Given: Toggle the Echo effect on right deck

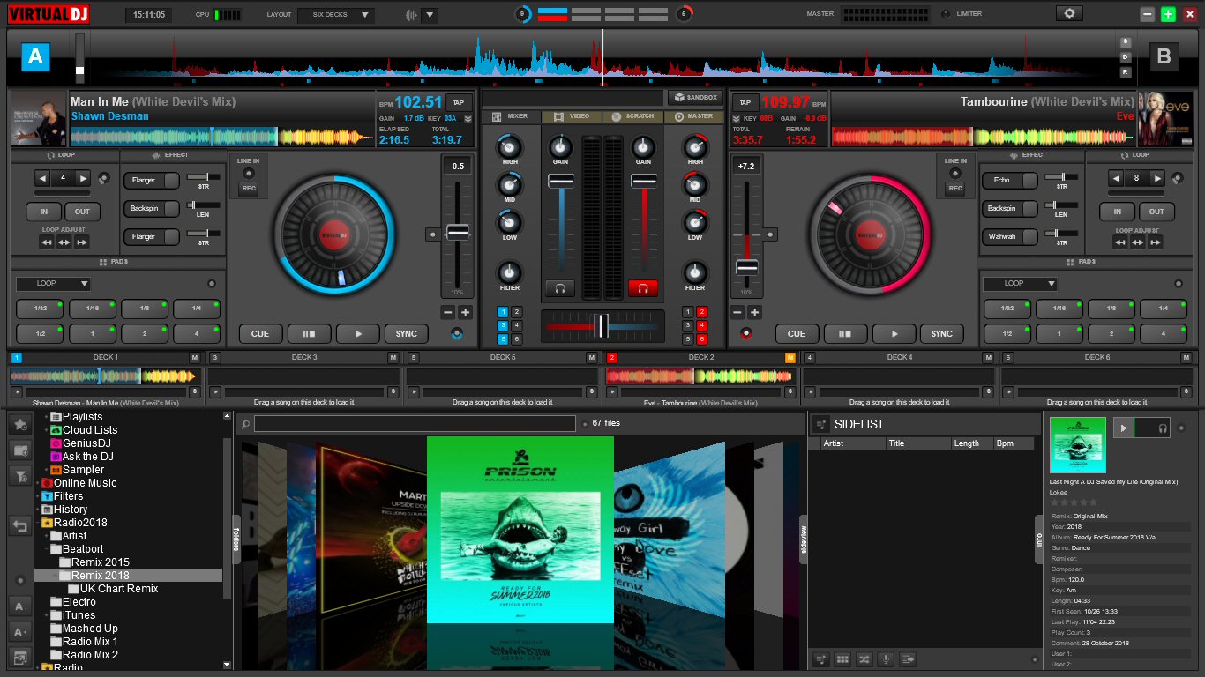Looking at the screenshot, I should pyautogui.click(x=1009, y=180).
